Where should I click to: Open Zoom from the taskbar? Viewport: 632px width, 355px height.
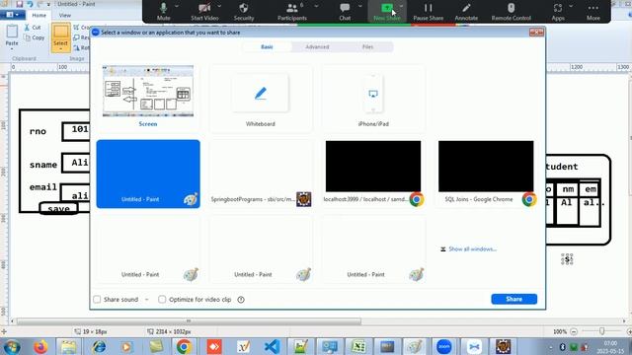click(443, 346)
